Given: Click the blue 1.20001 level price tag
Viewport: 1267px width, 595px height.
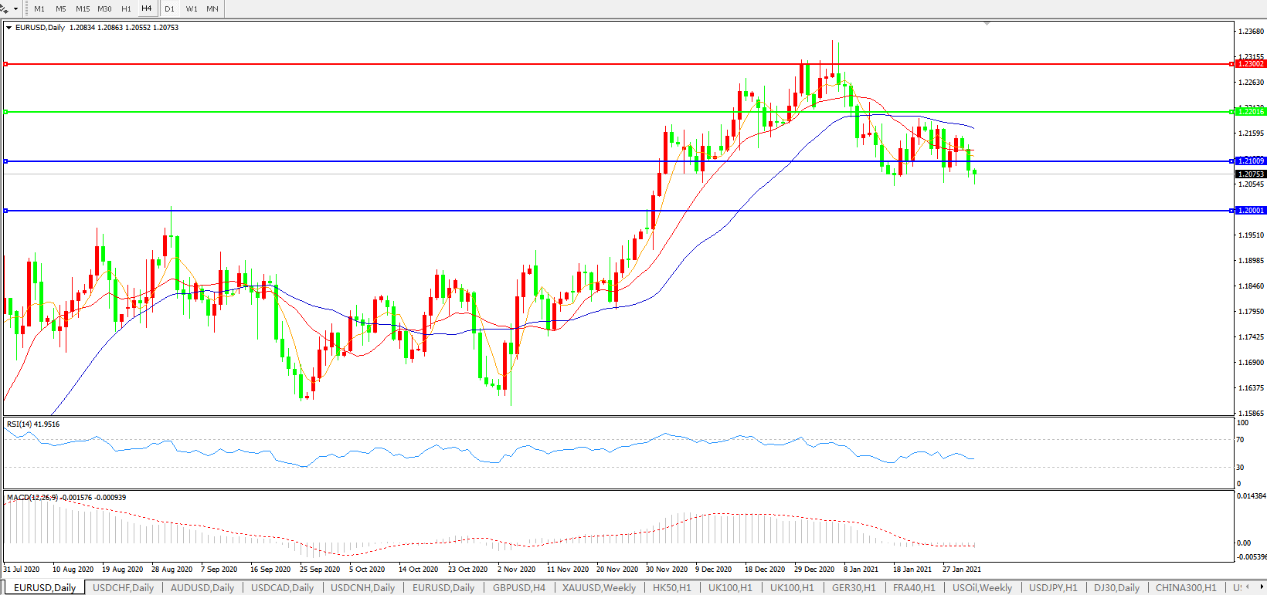Looking at the screenshot, I should pos(1251,211).
